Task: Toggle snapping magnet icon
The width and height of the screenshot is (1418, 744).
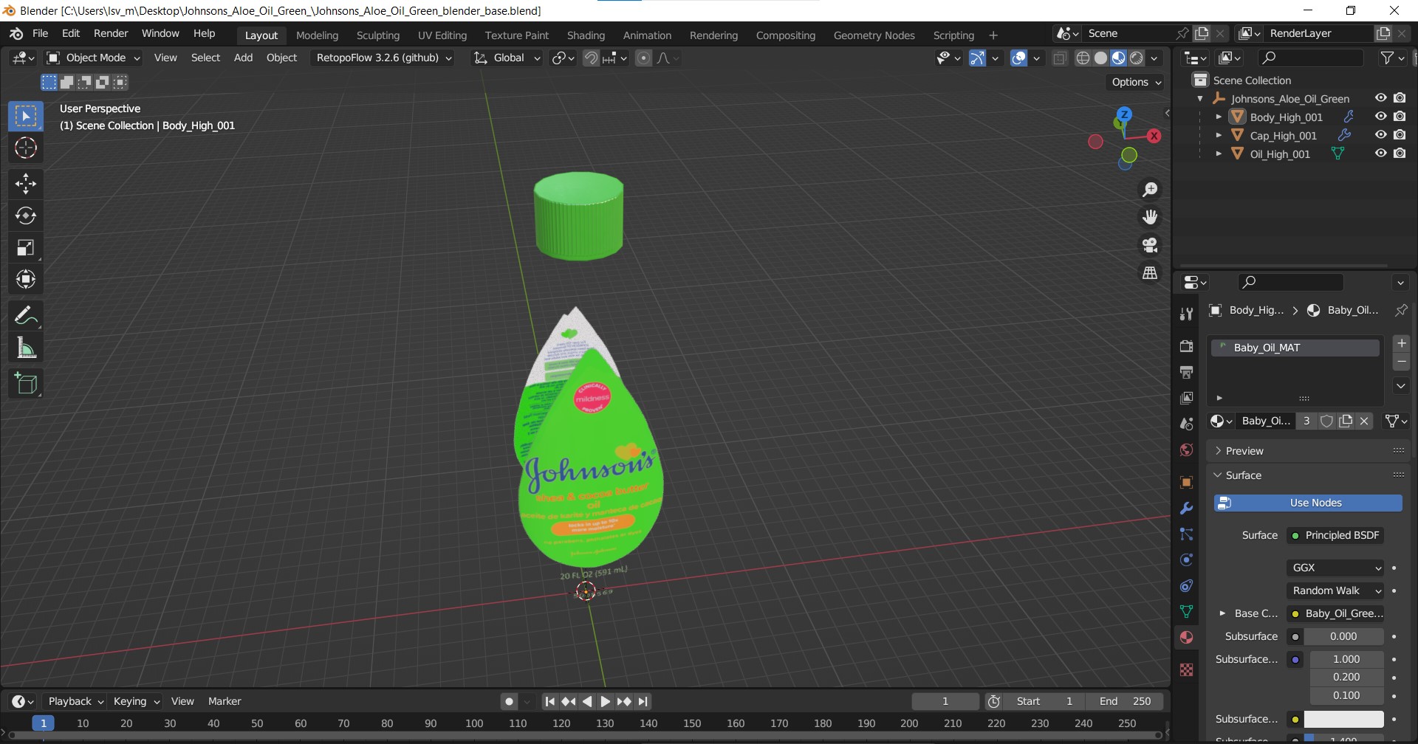Action: pyautogui.click(x=591, y=58)
